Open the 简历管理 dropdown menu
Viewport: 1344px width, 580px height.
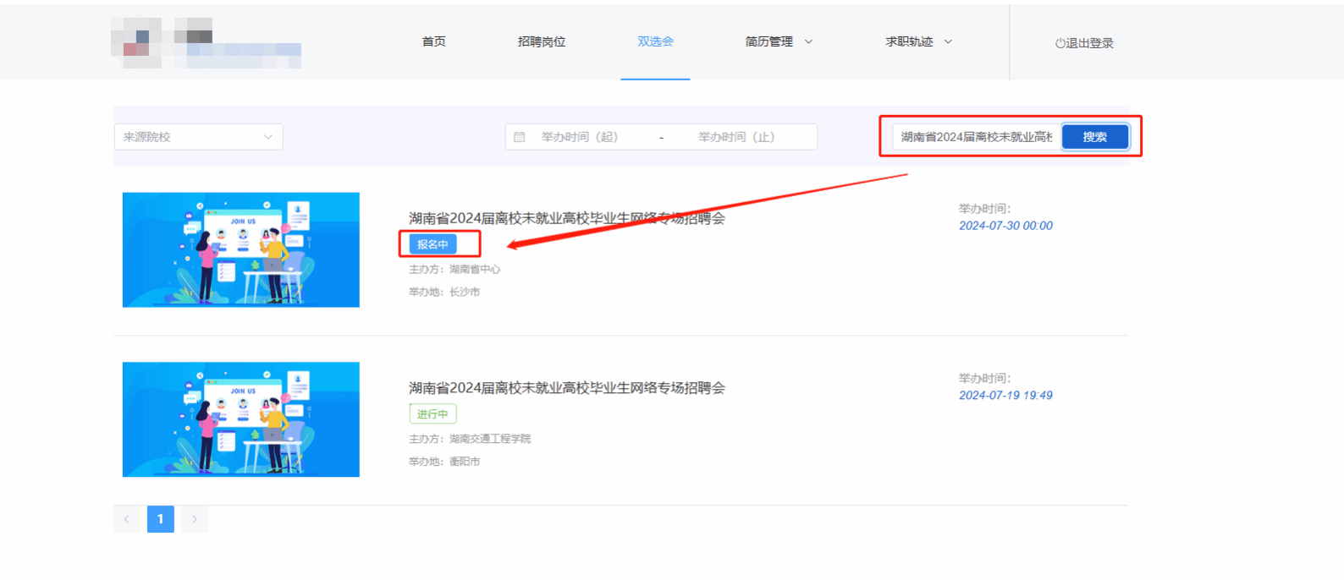click(x=778, y=41)
